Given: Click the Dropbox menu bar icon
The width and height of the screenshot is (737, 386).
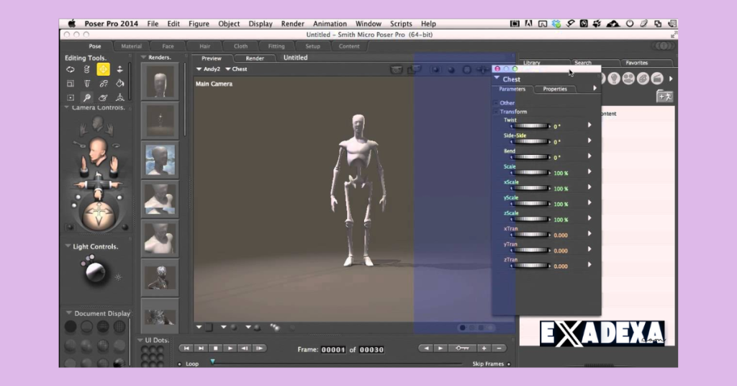Looking at the screenshot, I should [x=556, y=24].
